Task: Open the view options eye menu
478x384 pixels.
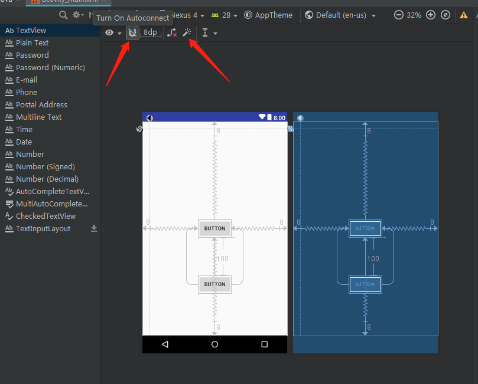Action: 109,32
